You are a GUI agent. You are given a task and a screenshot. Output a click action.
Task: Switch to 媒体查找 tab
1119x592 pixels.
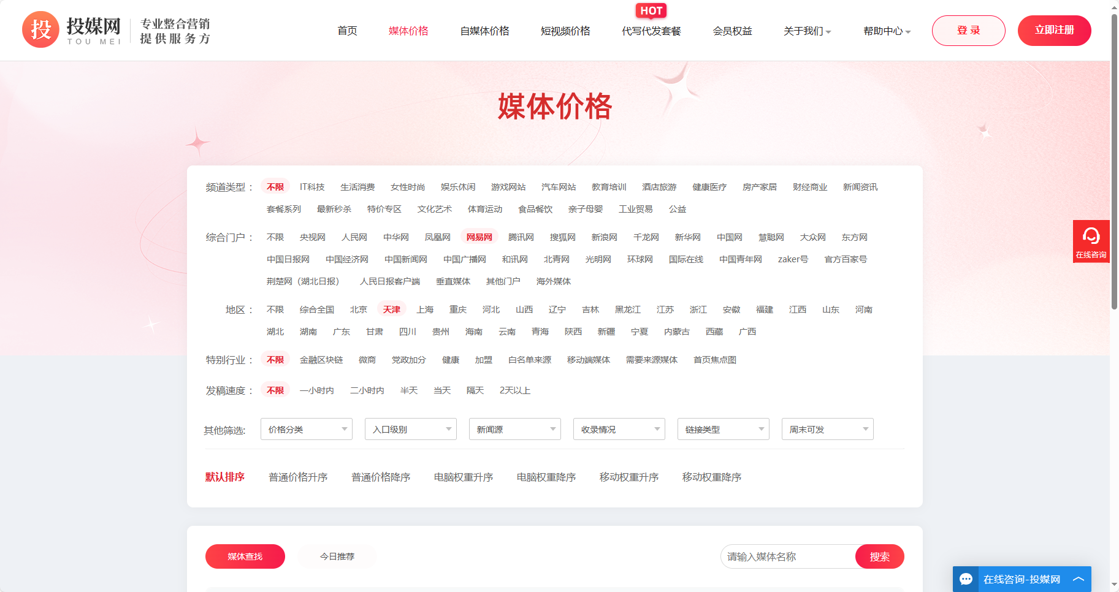pyautogui.click(x=245, y=556)
